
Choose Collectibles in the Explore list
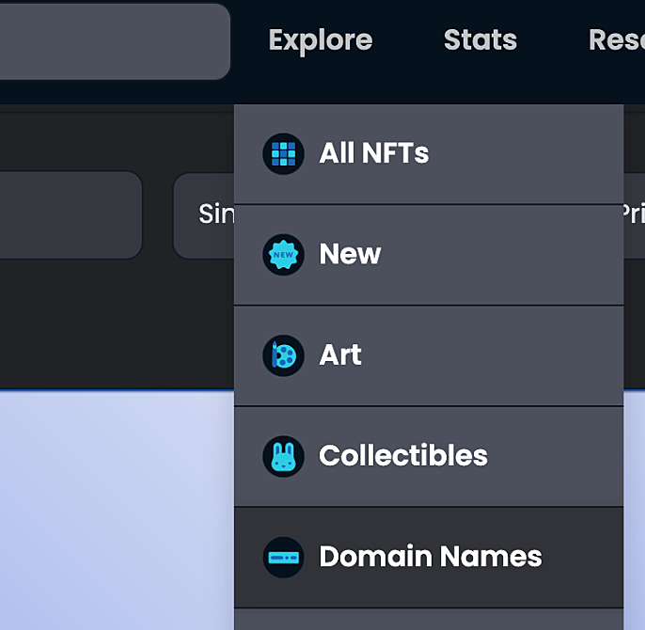tap(429, 457)
